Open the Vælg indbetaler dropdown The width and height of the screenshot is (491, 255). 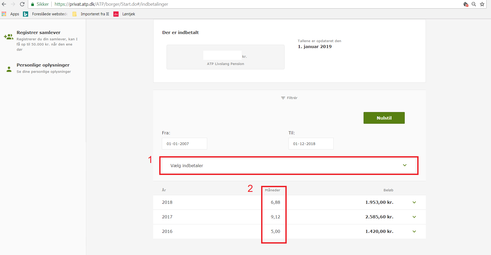(x=289, y=166)
